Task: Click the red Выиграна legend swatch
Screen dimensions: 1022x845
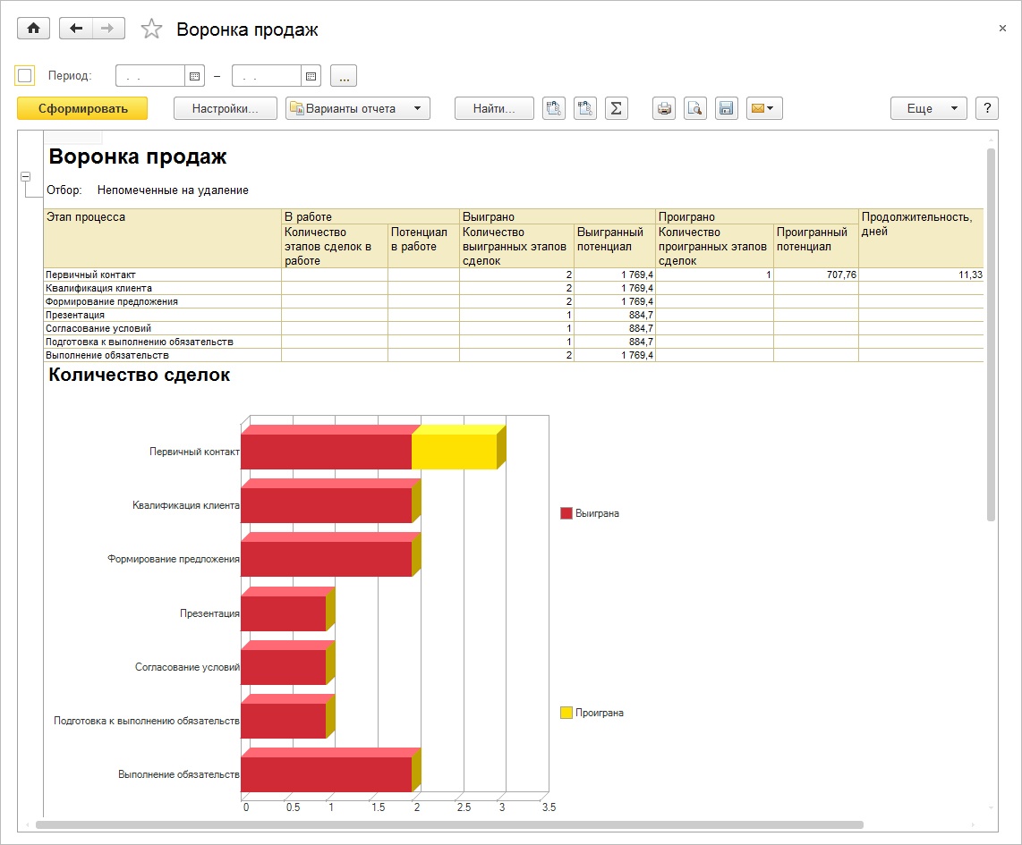Action: tap(566, 513)
